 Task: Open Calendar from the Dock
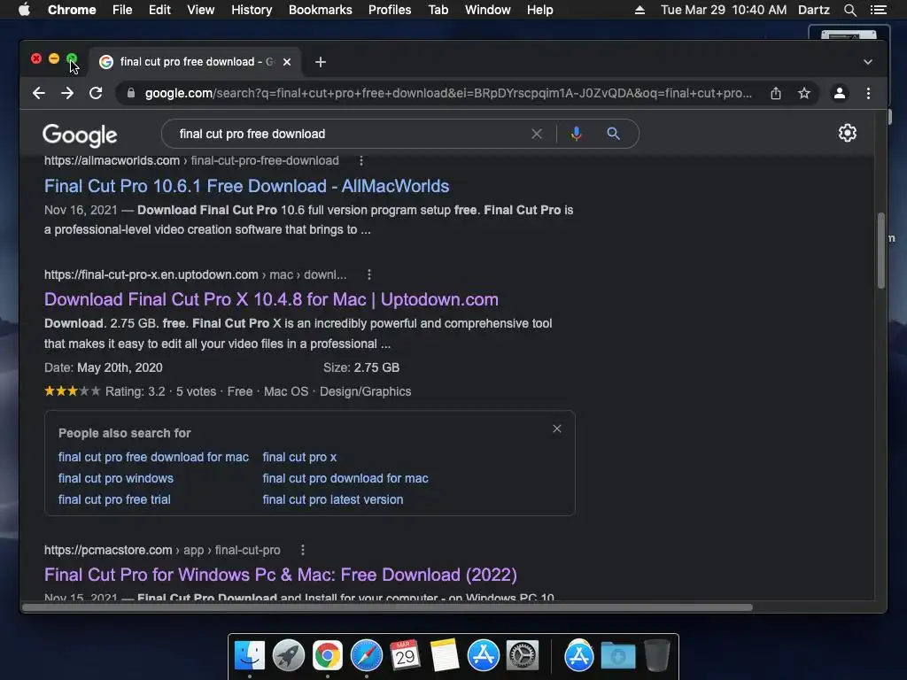click(x=405, y=656)
